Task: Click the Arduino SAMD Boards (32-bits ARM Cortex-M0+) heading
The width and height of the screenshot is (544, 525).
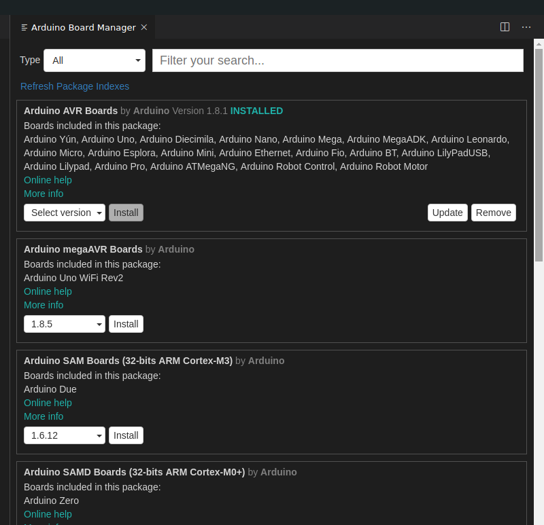Action: [134, 472]
